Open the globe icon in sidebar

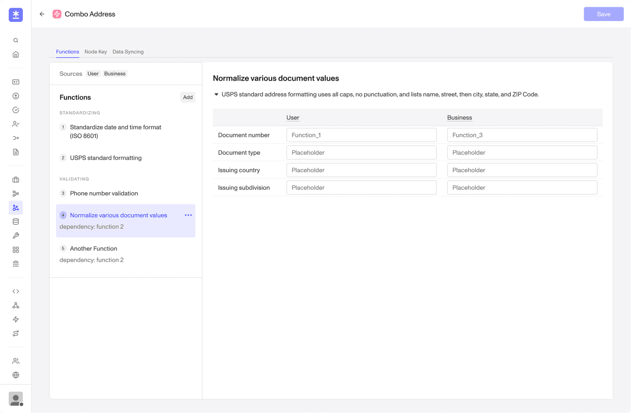pos(16,375)
